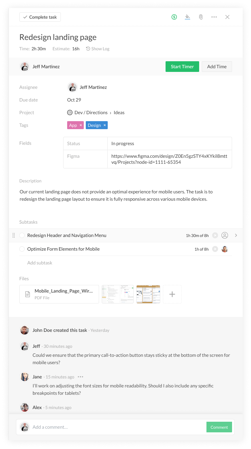Start timer on Optimize Form Elements subtask

(x=215, y=249)
